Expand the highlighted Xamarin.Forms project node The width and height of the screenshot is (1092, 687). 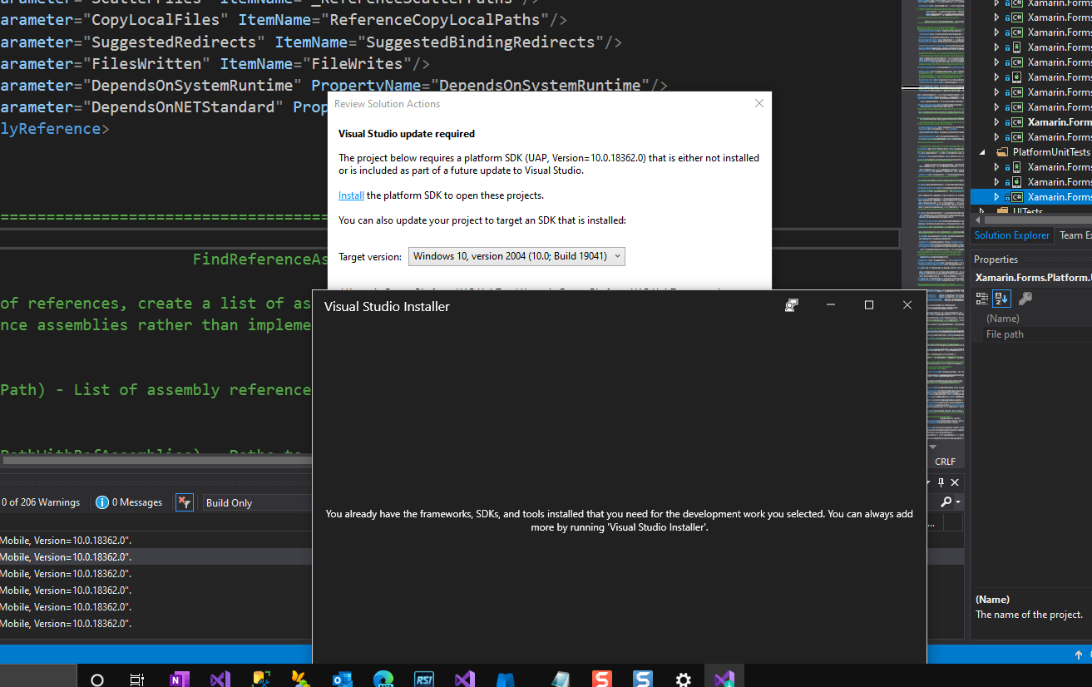pos(996,197)
